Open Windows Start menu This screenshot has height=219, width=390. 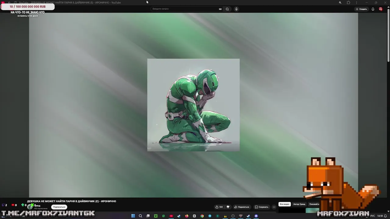point(133,216)
